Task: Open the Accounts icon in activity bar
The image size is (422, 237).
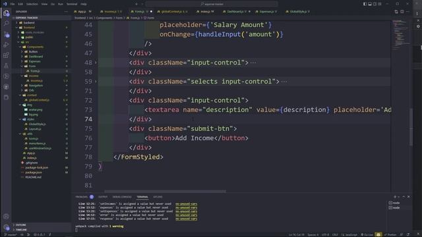Action: point(6,217)
